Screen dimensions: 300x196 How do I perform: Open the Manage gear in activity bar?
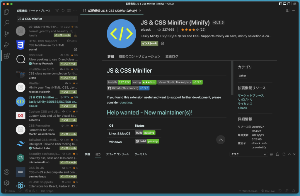tap(6, 183)
